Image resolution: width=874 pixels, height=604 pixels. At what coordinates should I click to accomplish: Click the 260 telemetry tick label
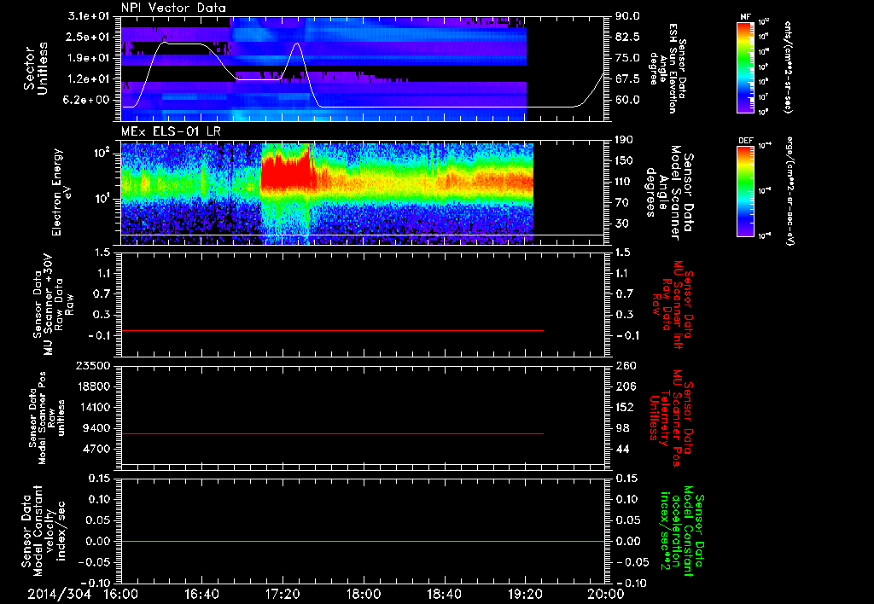point(626,365)
